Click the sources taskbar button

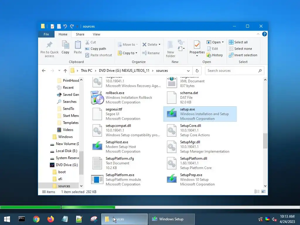click(124, 219)
